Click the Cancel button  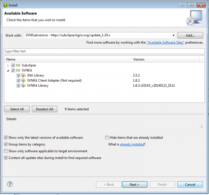[x=190, y=185]
